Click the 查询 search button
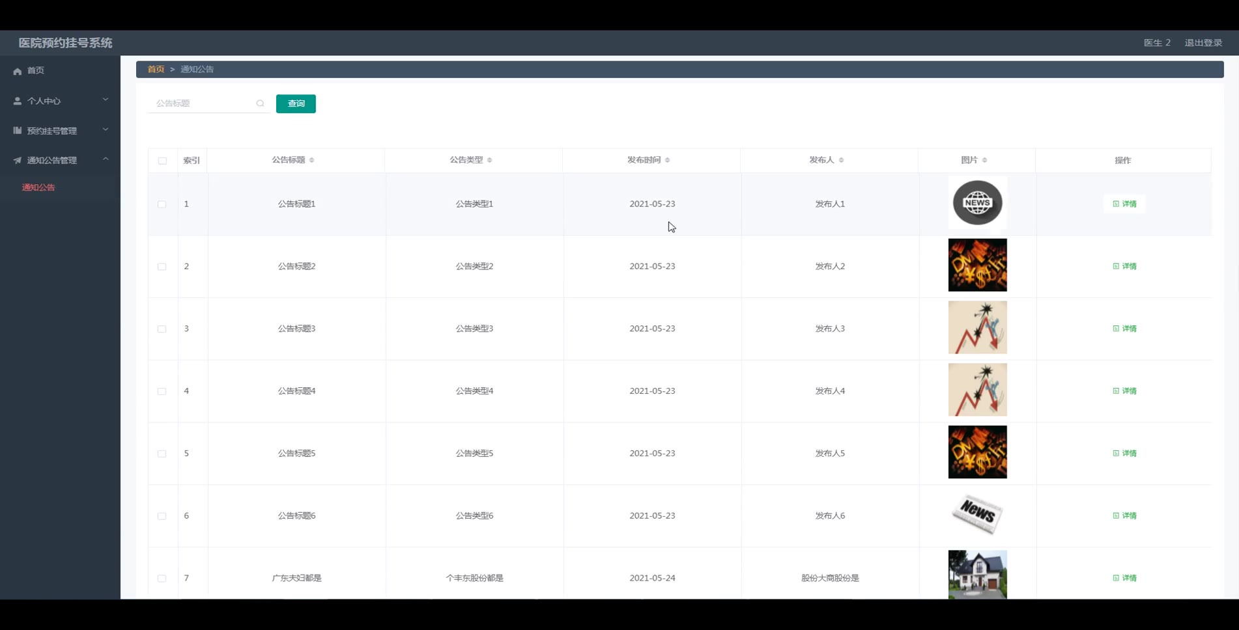The height and width of the screenshot is (630, 1239). (296, 103)
